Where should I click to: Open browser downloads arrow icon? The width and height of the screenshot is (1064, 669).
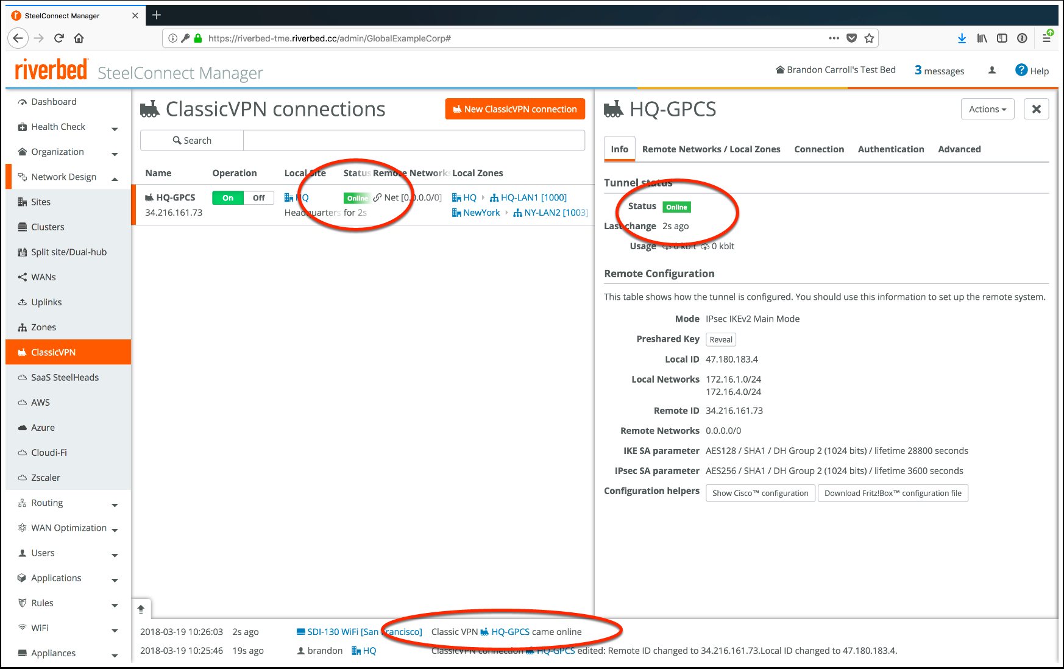click(962, 38)
